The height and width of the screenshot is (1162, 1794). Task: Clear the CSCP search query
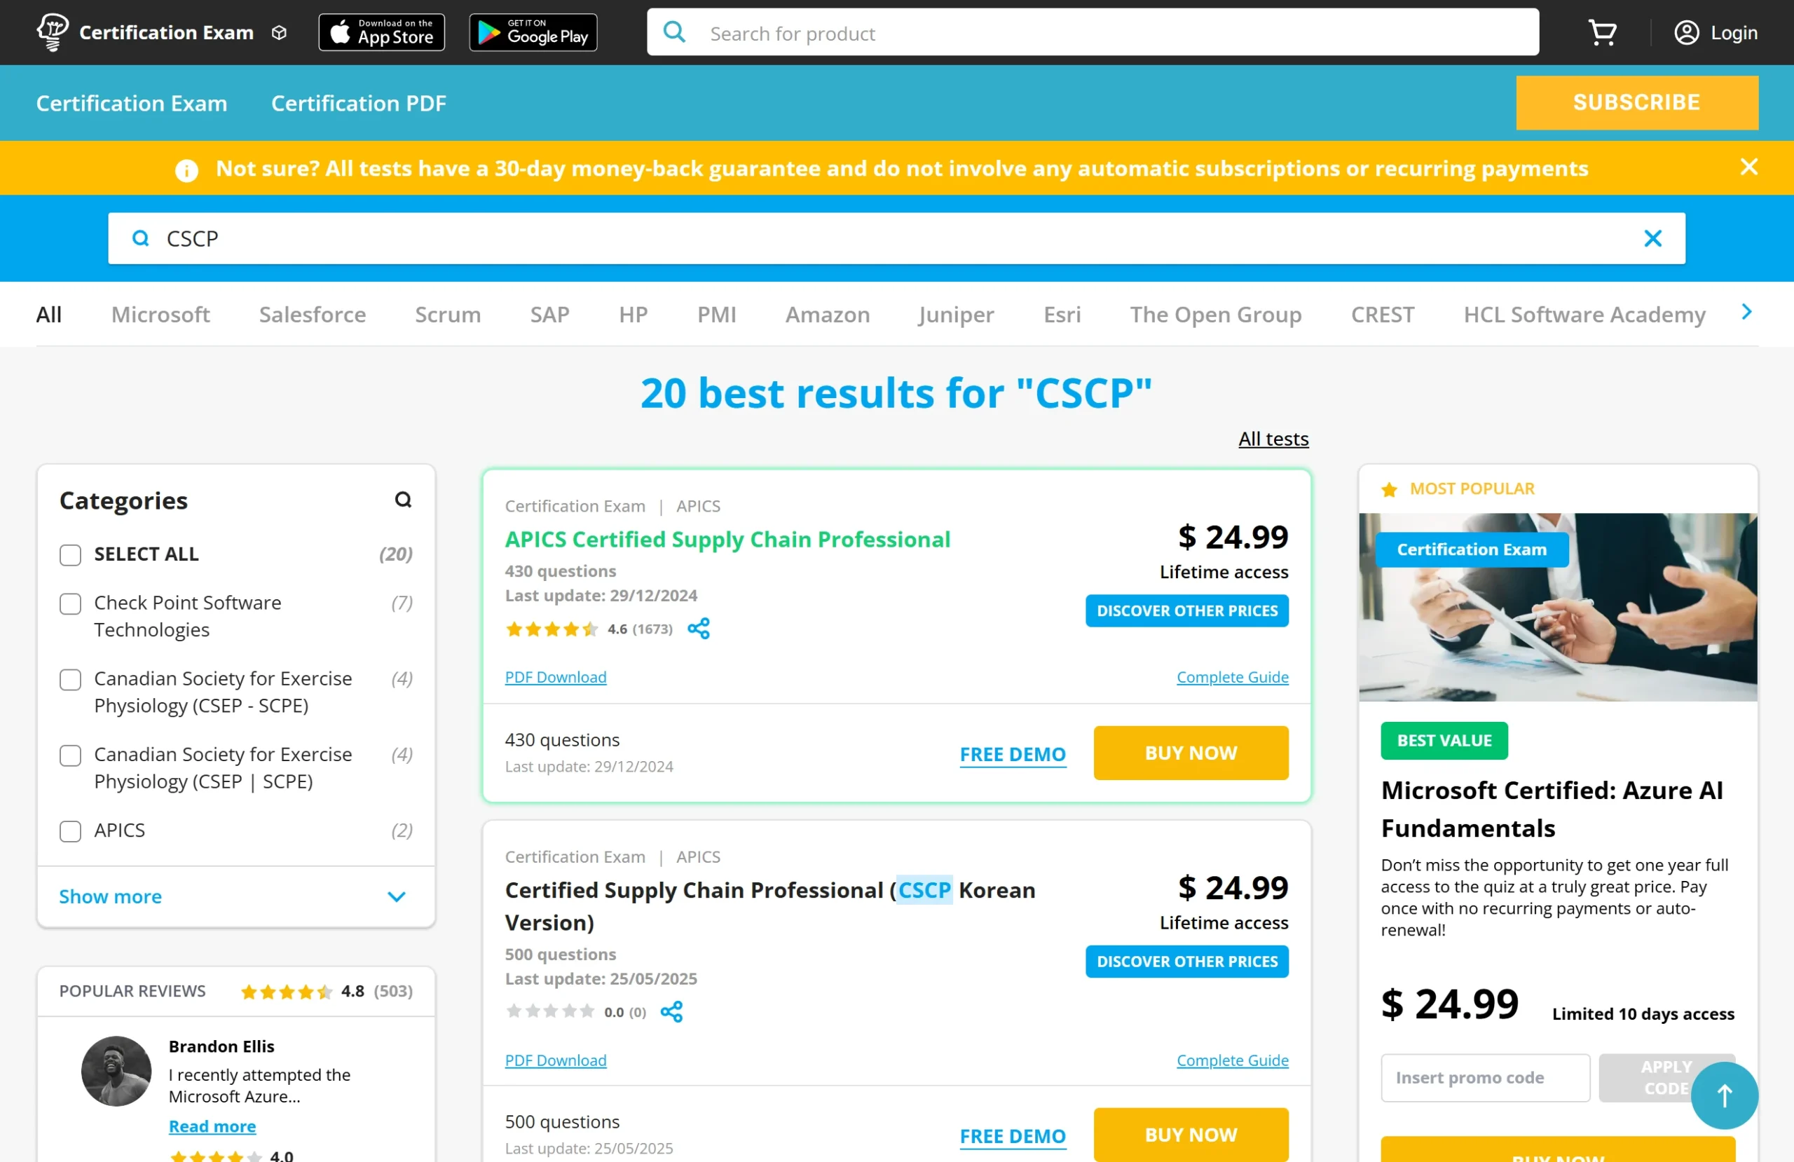pyautogui.click(x=1653, y=238)
